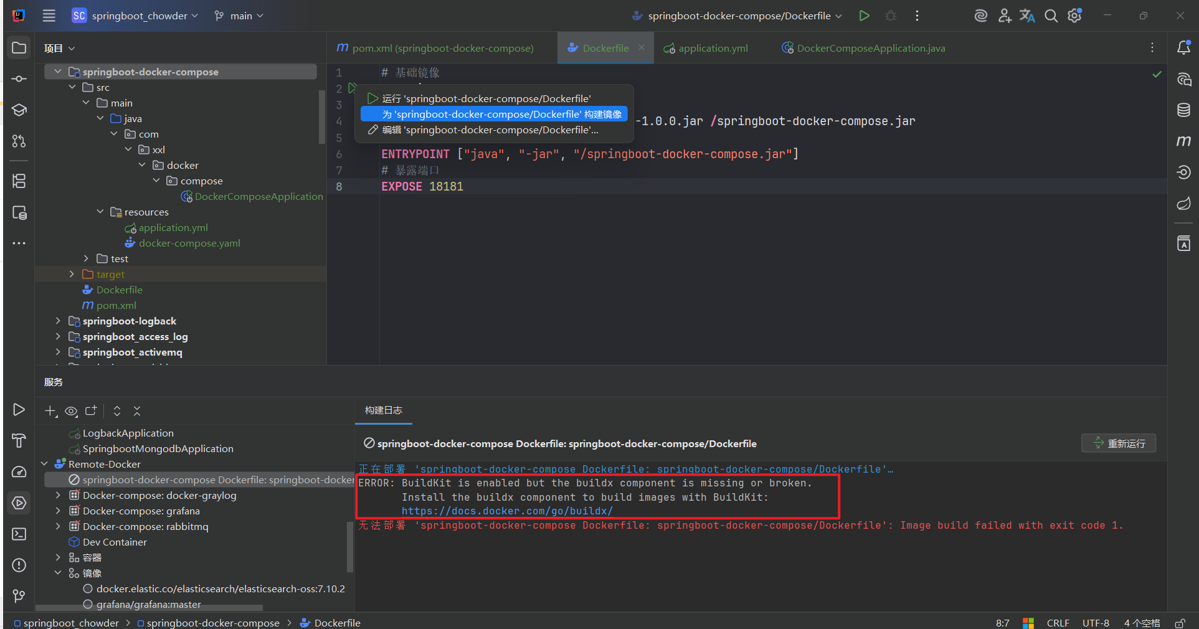This screenshot has height=629, width=1199.
Task: Click the AI assistant spiral icon in toolbar
Action: pyautogui.click(x=981, y=16)
